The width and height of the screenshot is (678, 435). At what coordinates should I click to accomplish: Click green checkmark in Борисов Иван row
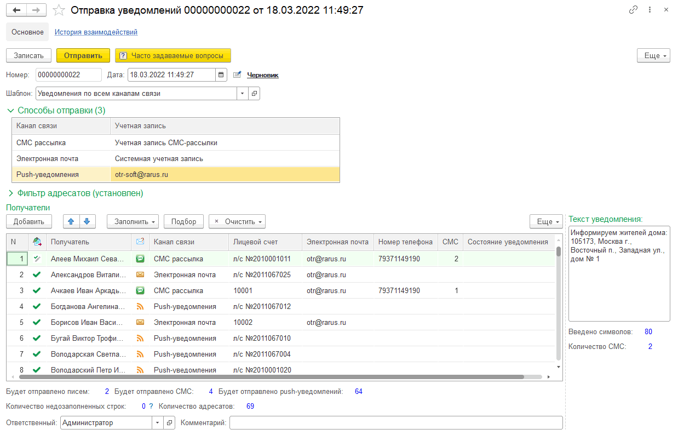[37, 322]
